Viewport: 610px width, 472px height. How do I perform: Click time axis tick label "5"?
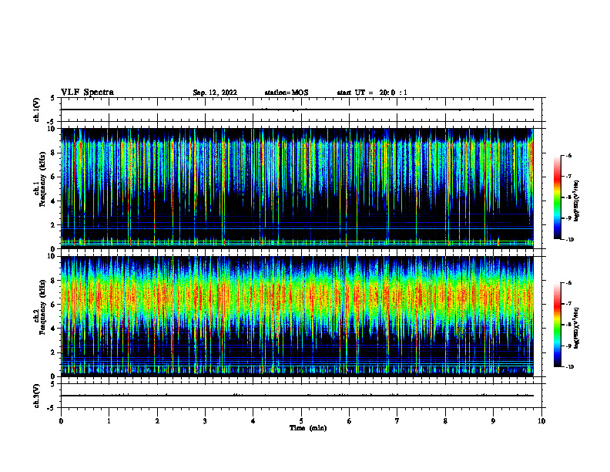[301, 421]
